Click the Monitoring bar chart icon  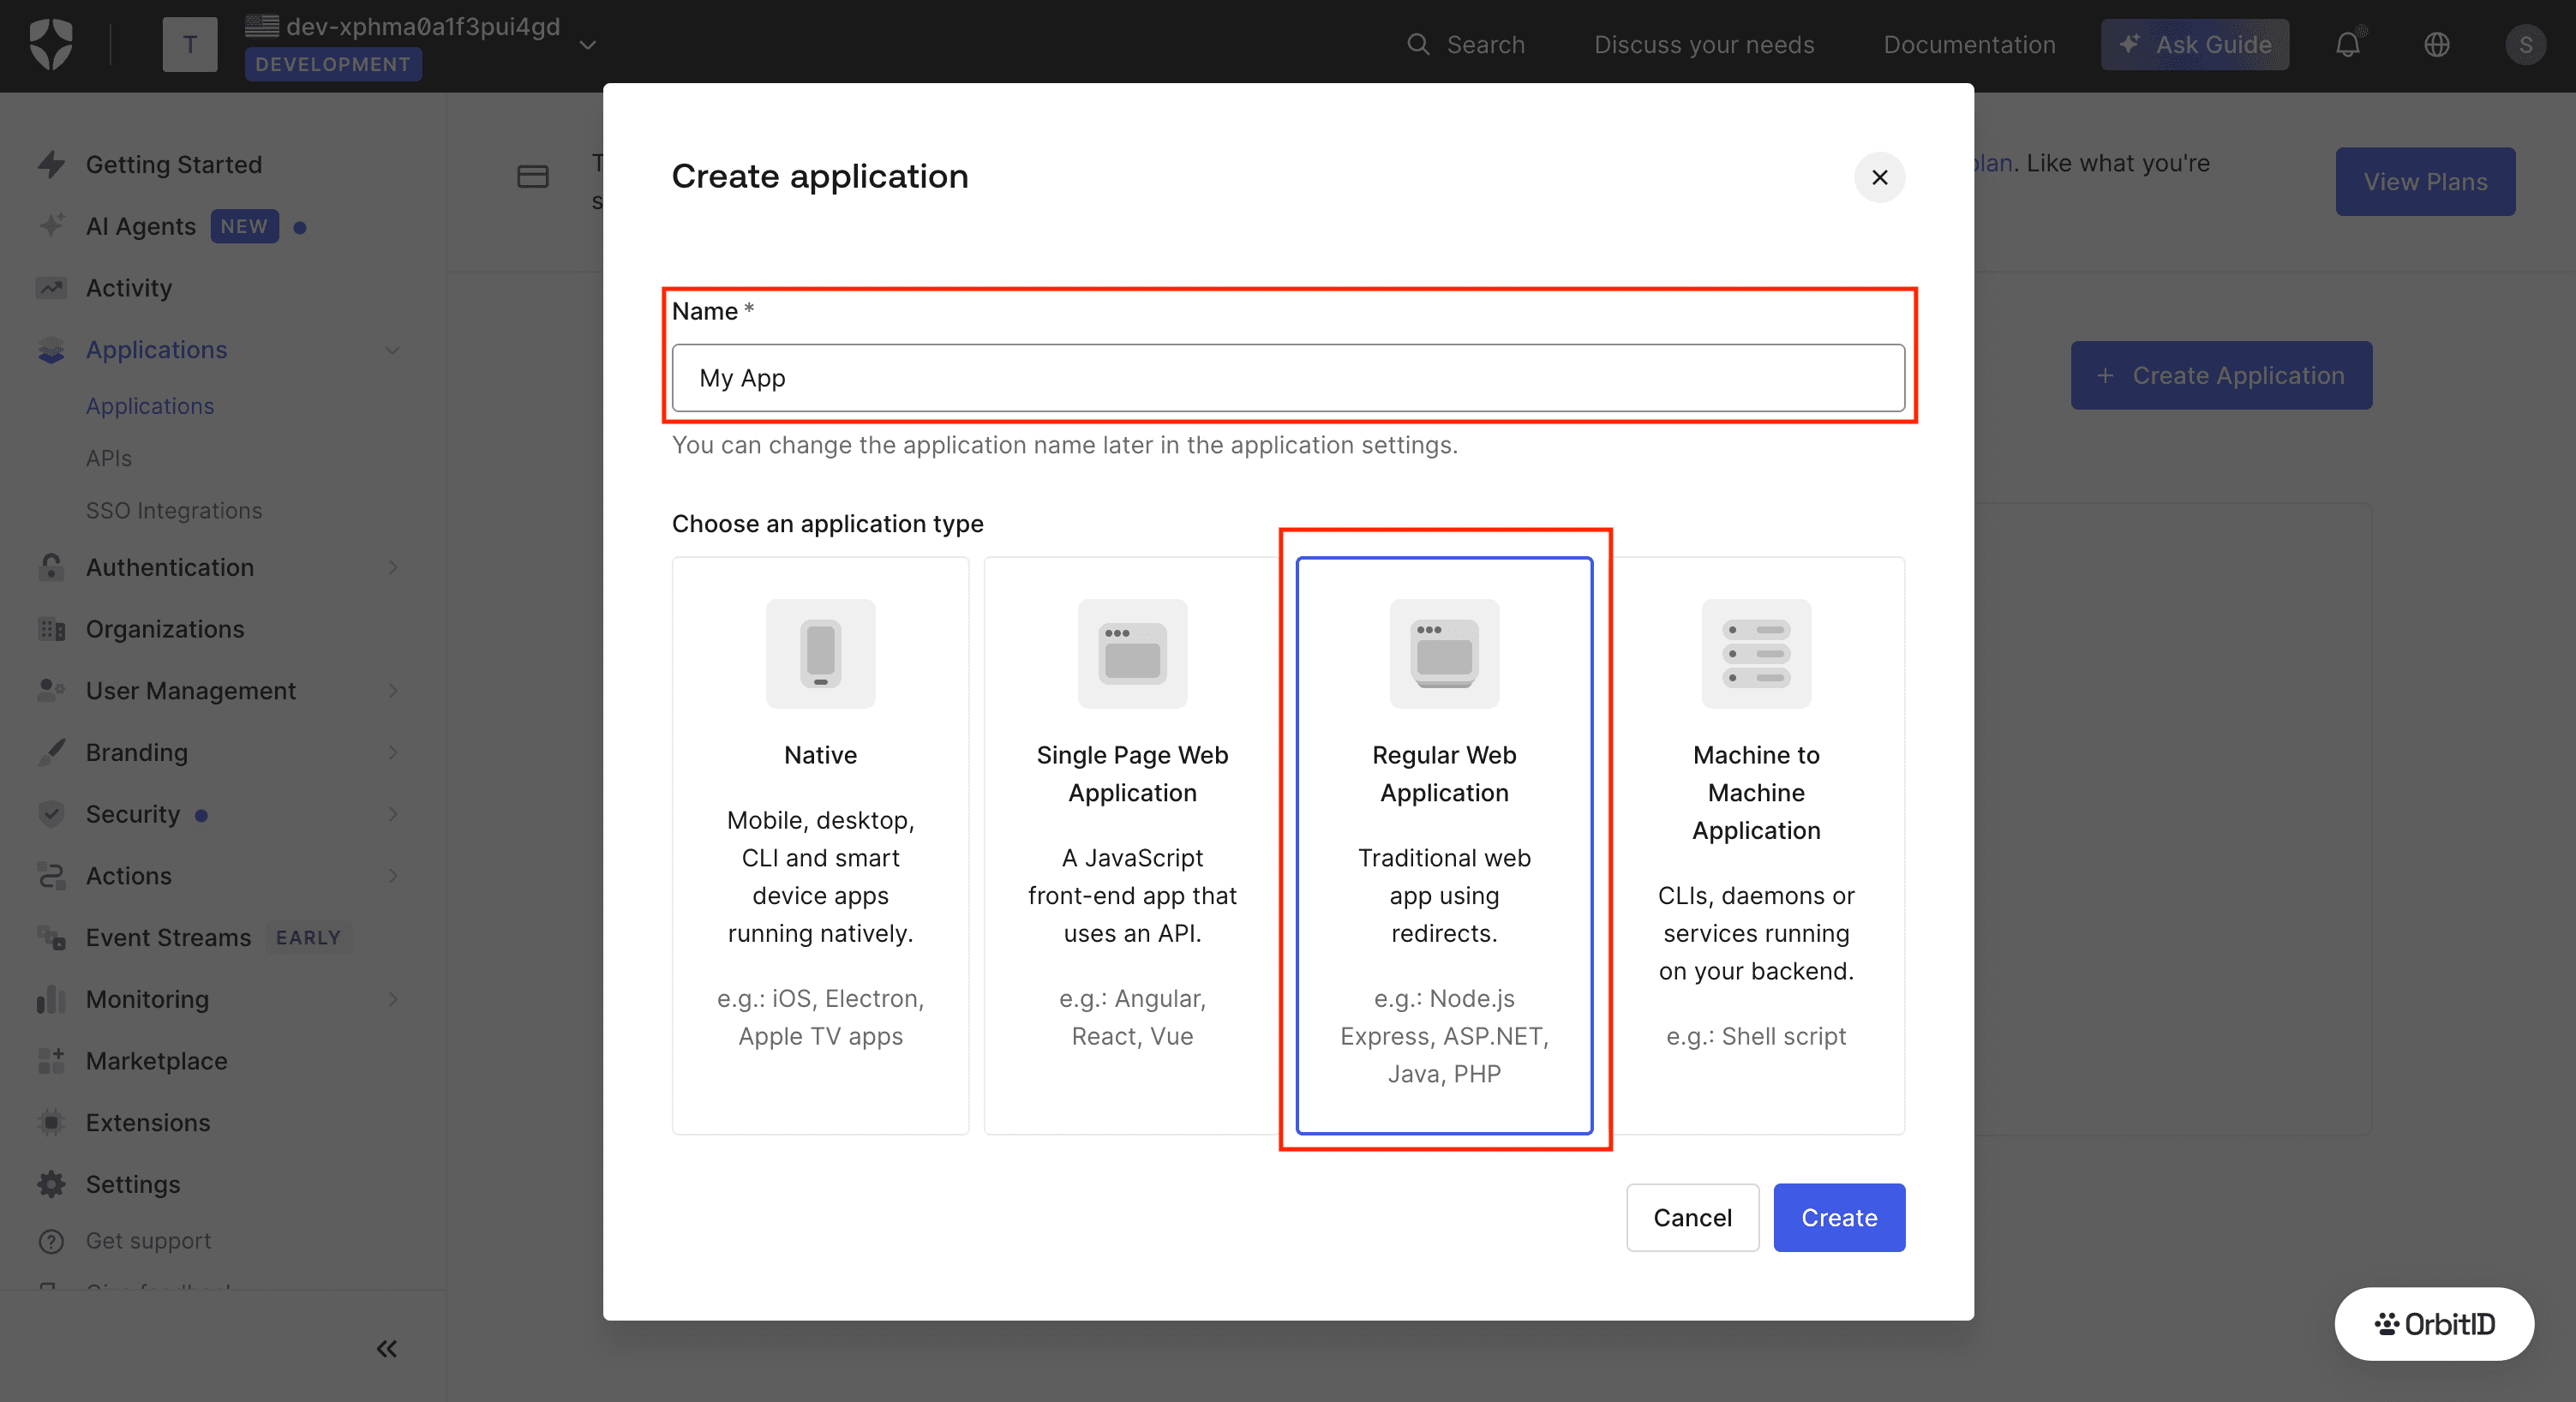click(51, 999)
